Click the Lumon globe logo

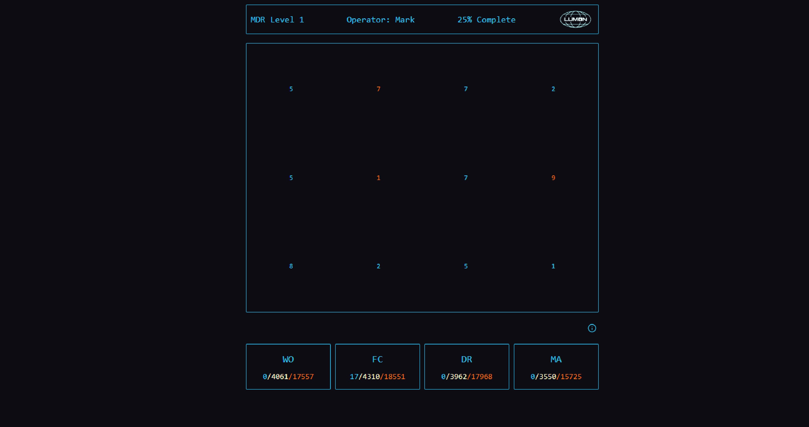(x=575, y=19)
